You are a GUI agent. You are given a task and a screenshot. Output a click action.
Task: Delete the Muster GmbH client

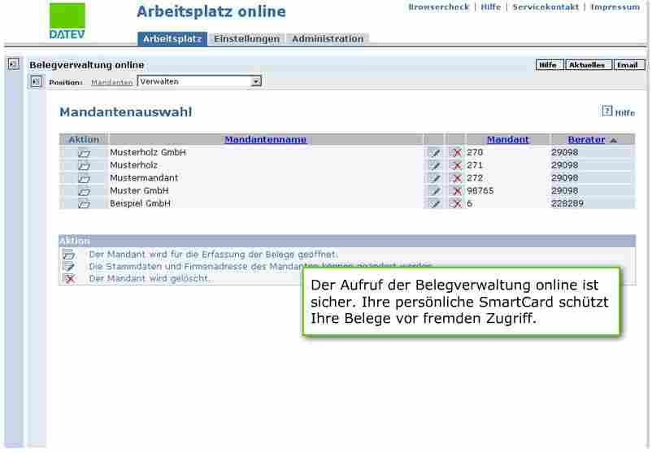[457, 191]
